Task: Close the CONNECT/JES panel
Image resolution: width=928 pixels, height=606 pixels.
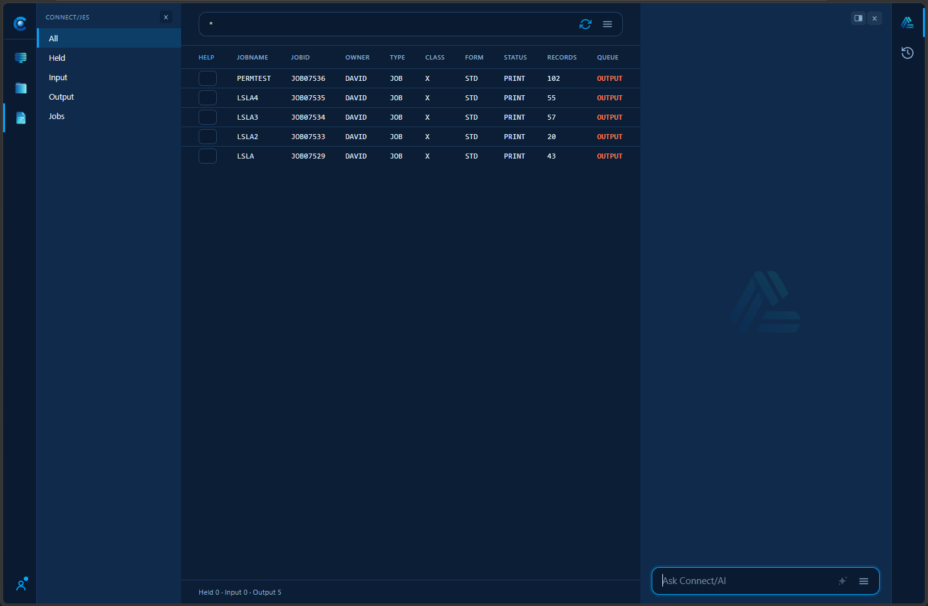Action: point(166,17)
